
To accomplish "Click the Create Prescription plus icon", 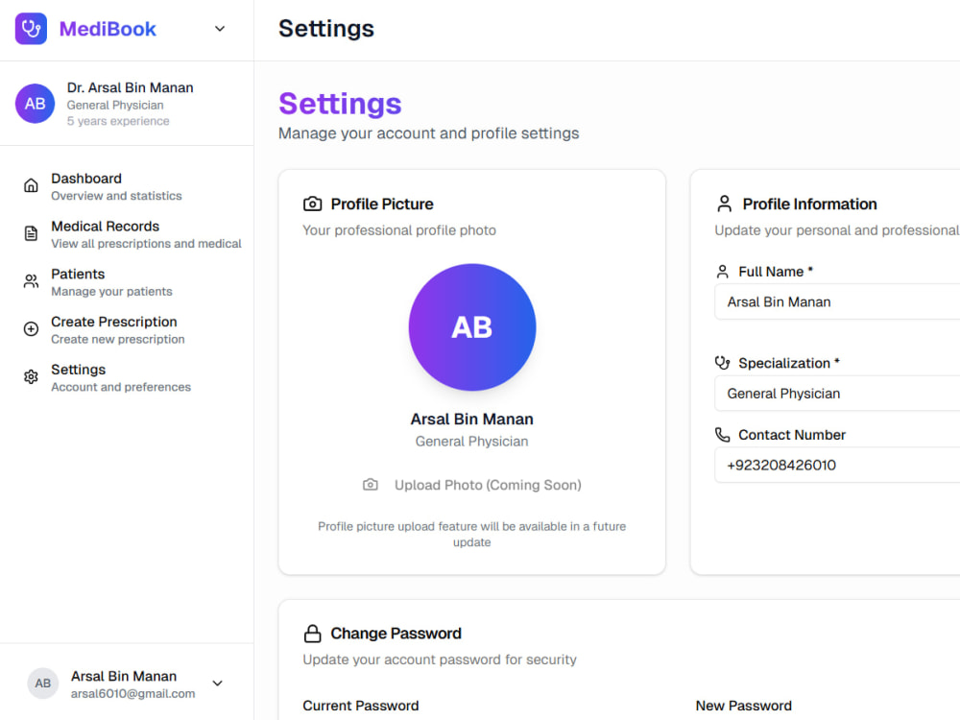I will coord(31,328).
